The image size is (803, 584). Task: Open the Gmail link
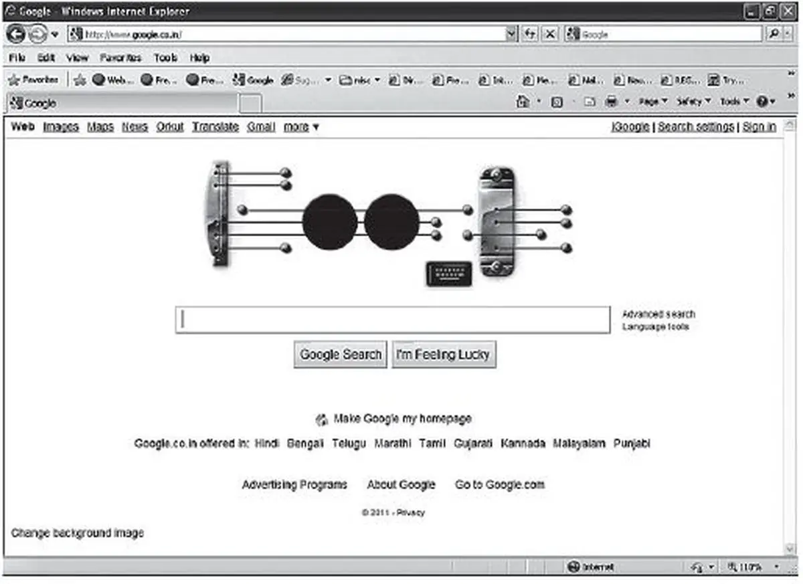261,126
